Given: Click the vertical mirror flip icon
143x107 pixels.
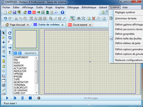Looking at the screenshot, I should 10,52.
